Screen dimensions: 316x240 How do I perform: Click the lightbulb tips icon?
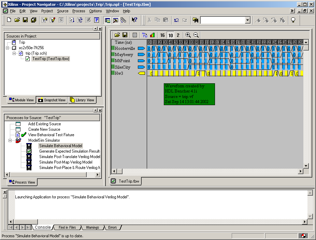(x=293, y=20)
